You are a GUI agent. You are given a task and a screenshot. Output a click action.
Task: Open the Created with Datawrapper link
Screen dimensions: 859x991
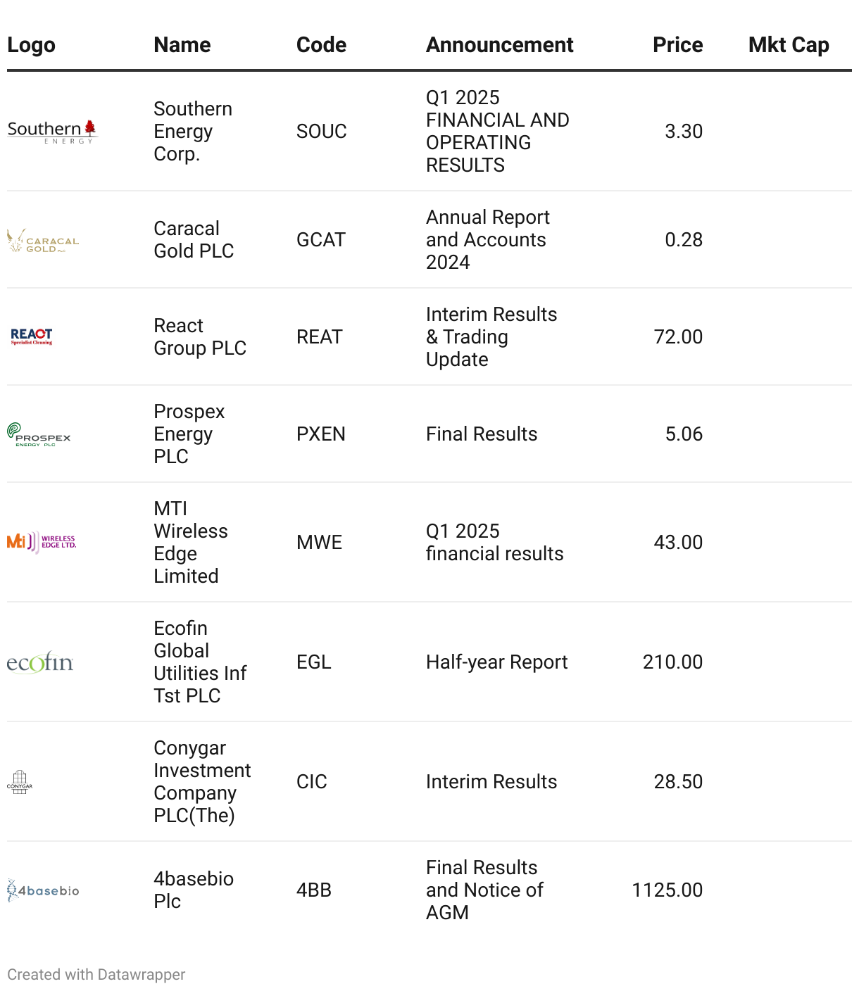click(96, 975)
